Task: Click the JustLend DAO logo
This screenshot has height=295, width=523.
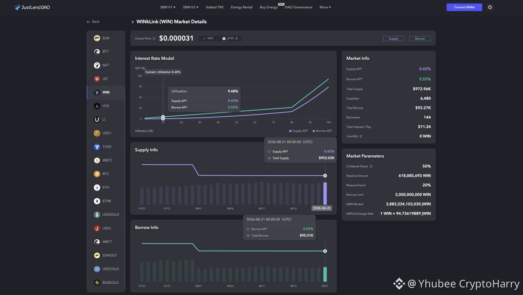Action: pyautogui.click(x=32, y=7)
